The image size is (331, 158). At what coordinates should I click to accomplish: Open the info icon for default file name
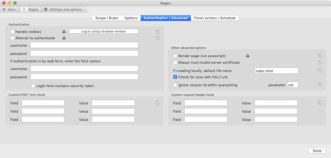pos(320,70)
